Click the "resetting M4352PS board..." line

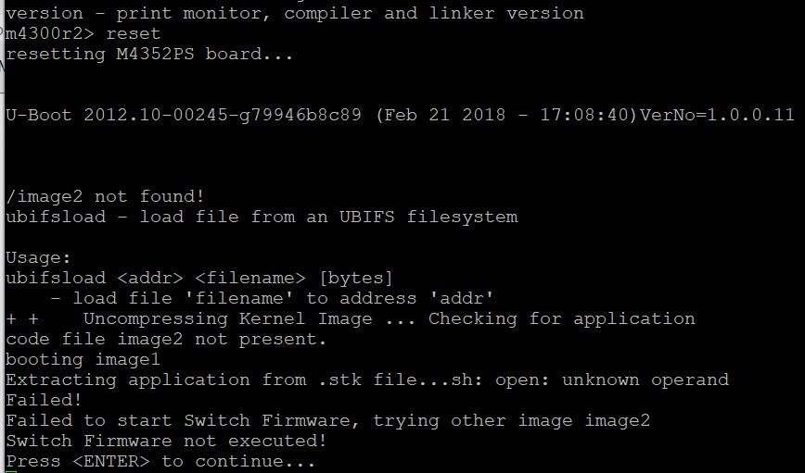click(x=149, y=54)
